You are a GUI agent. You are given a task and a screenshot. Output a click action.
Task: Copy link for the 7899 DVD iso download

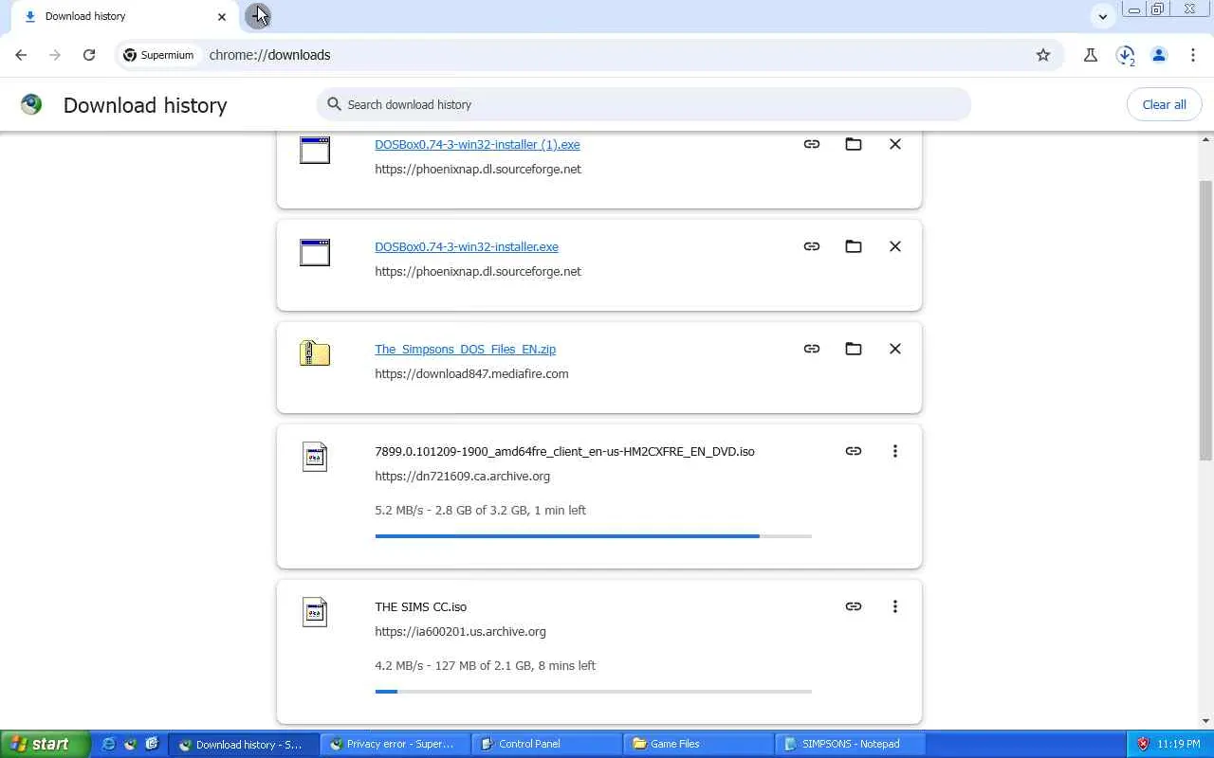coord(854,451)
